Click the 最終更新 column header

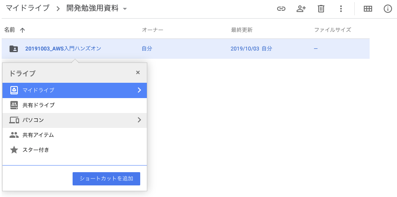tap(242, 30)
